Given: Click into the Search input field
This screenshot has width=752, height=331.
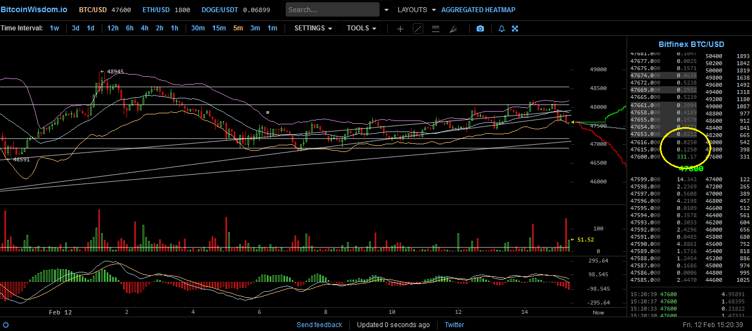Looking at the screenshot, I should [333, 9].
